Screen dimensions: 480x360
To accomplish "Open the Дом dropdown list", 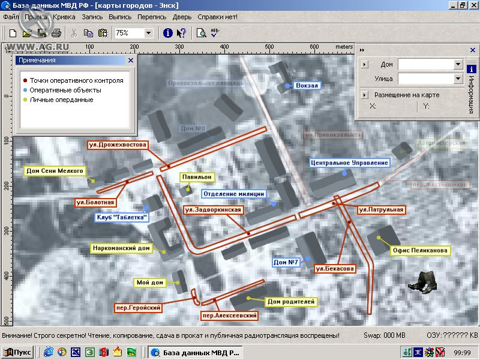I will coord(458,64).
